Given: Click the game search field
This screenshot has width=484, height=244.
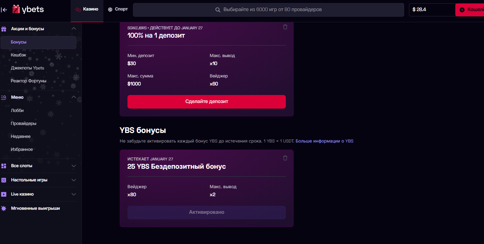Looking at the screenshot, I should point(268,10).
